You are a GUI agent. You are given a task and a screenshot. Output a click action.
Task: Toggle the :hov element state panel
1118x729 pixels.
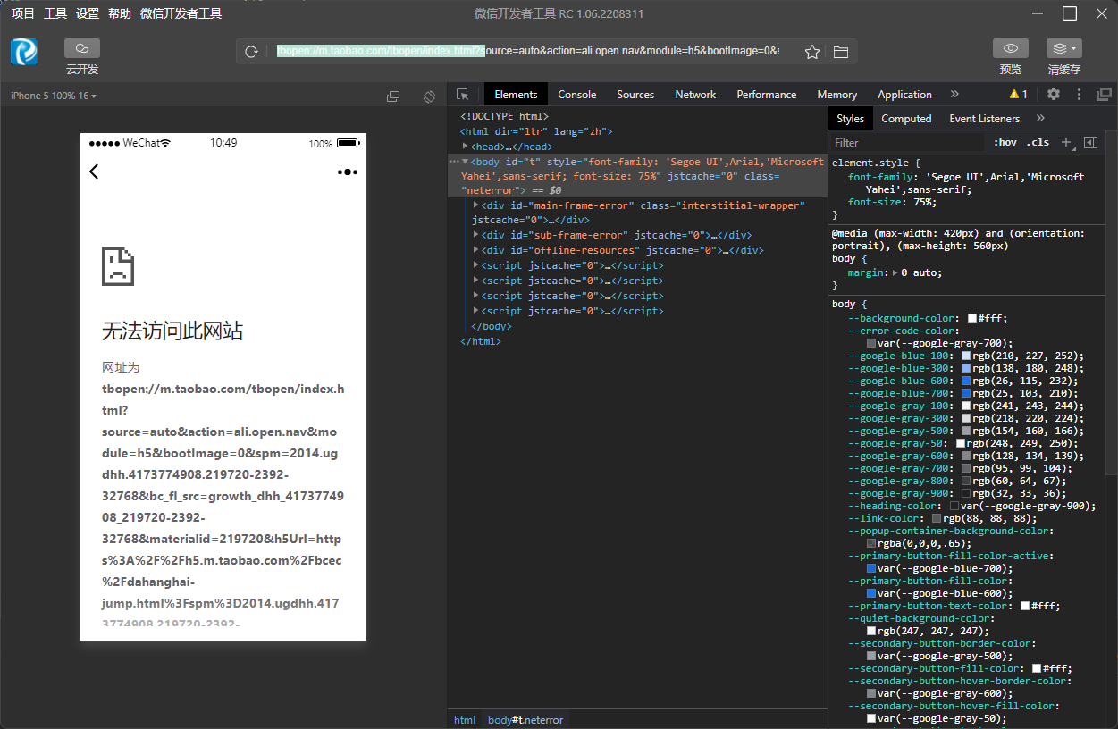pos(1005,143)
